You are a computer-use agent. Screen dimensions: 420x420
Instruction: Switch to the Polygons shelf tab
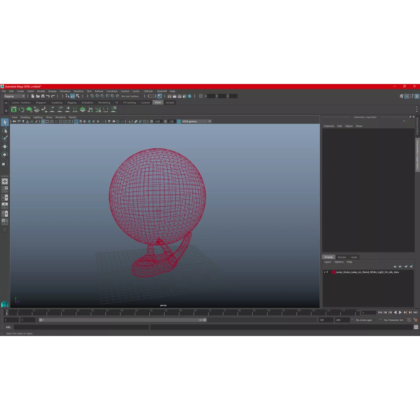point(41,103)
